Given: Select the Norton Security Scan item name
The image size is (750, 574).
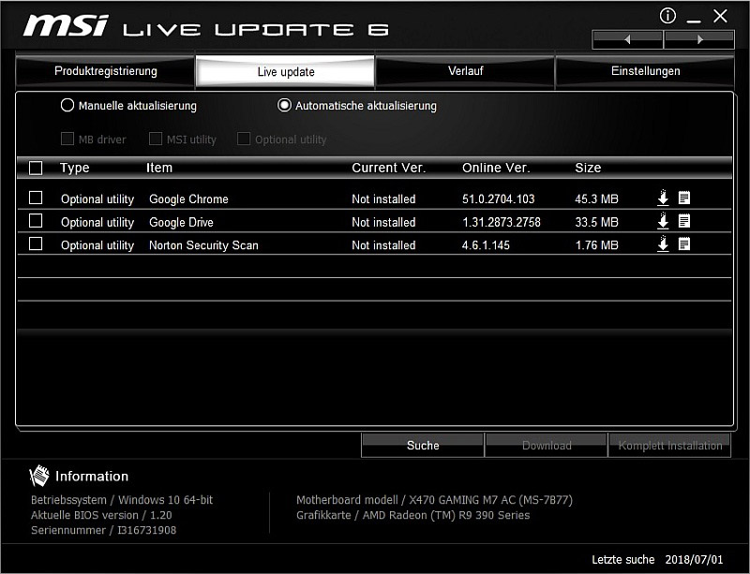Looking at the screenshot, I should click(x=203, y=245).
